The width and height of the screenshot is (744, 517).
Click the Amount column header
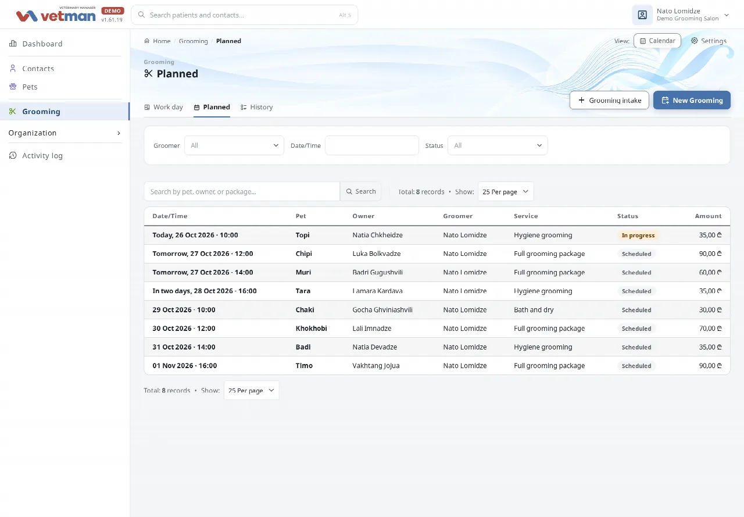click(x=708, y=216)
